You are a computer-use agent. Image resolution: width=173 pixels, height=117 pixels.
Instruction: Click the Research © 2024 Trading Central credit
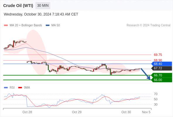[x=148, y=25]
